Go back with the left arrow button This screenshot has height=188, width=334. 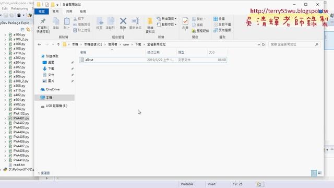[x=39, y=44]
